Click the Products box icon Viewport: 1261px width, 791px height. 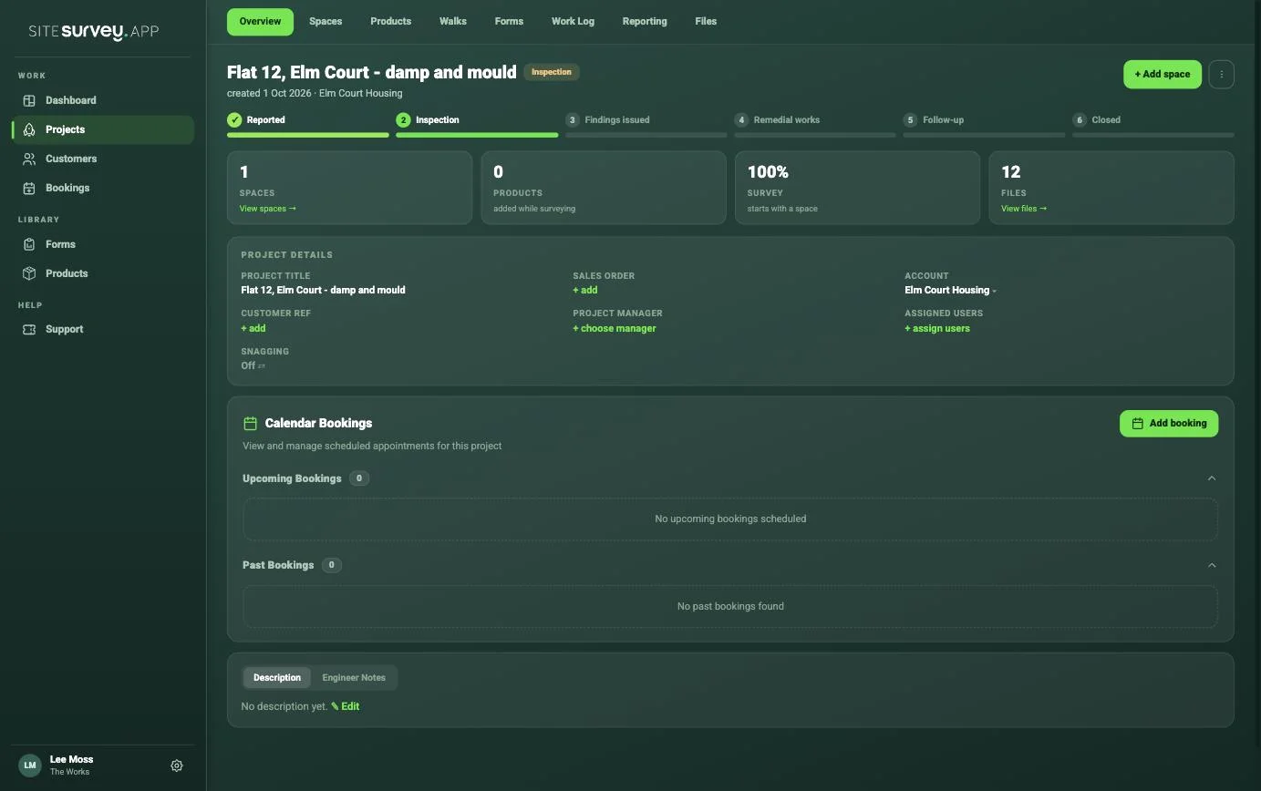pyautogui.click(x=29, y=273)
